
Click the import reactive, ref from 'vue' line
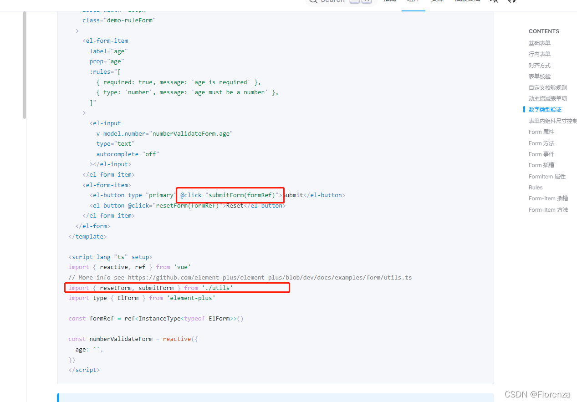[x=129, y=267]
